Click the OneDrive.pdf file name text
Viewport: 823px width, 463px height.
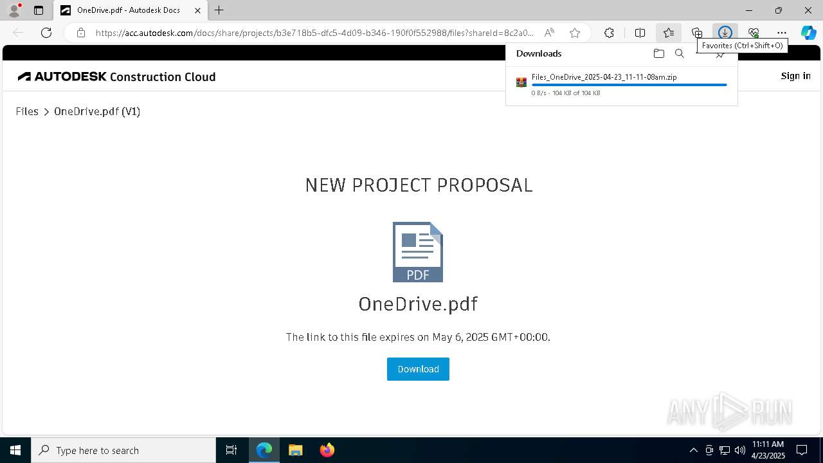pos(418,304)
